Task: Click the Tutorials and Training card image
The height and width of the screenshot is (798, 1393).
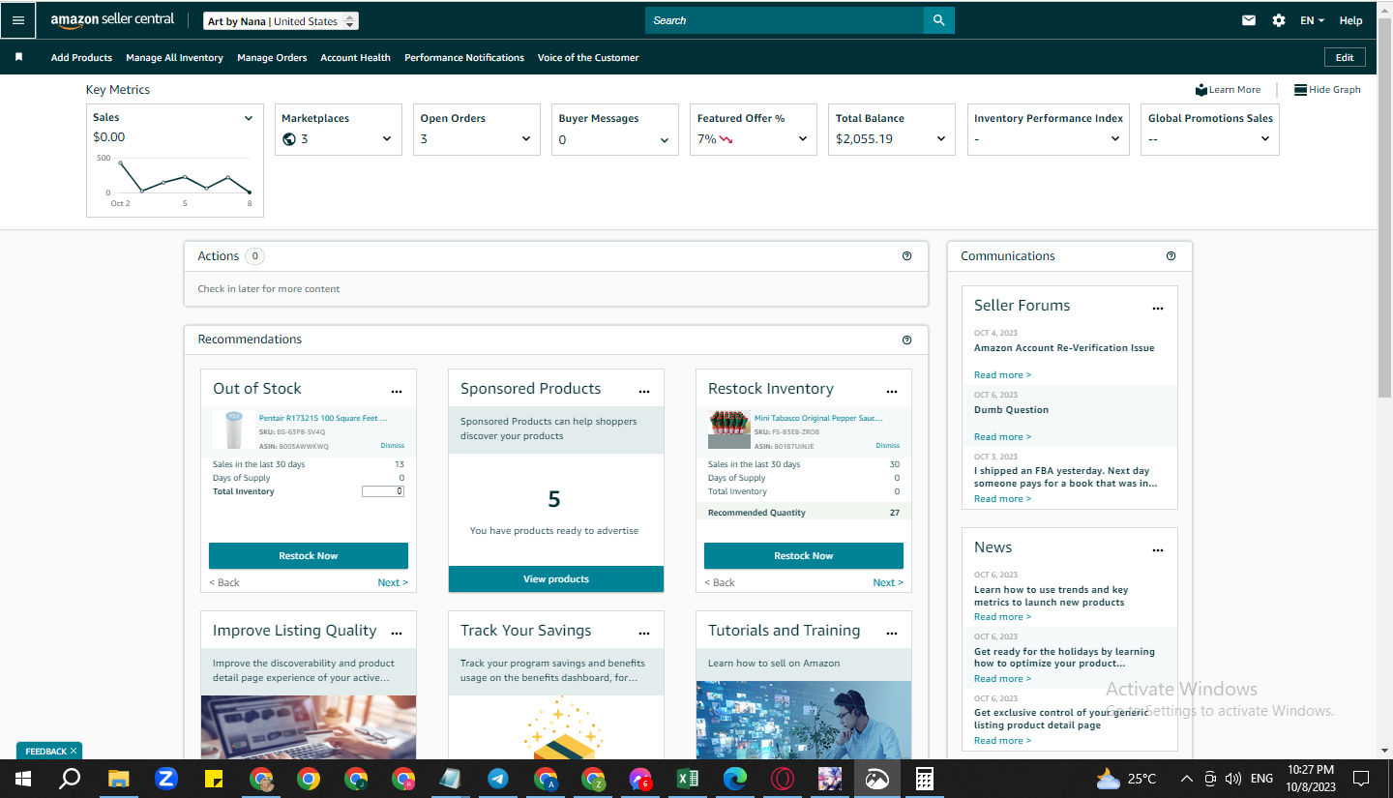Action: click(x=804, y=720)
